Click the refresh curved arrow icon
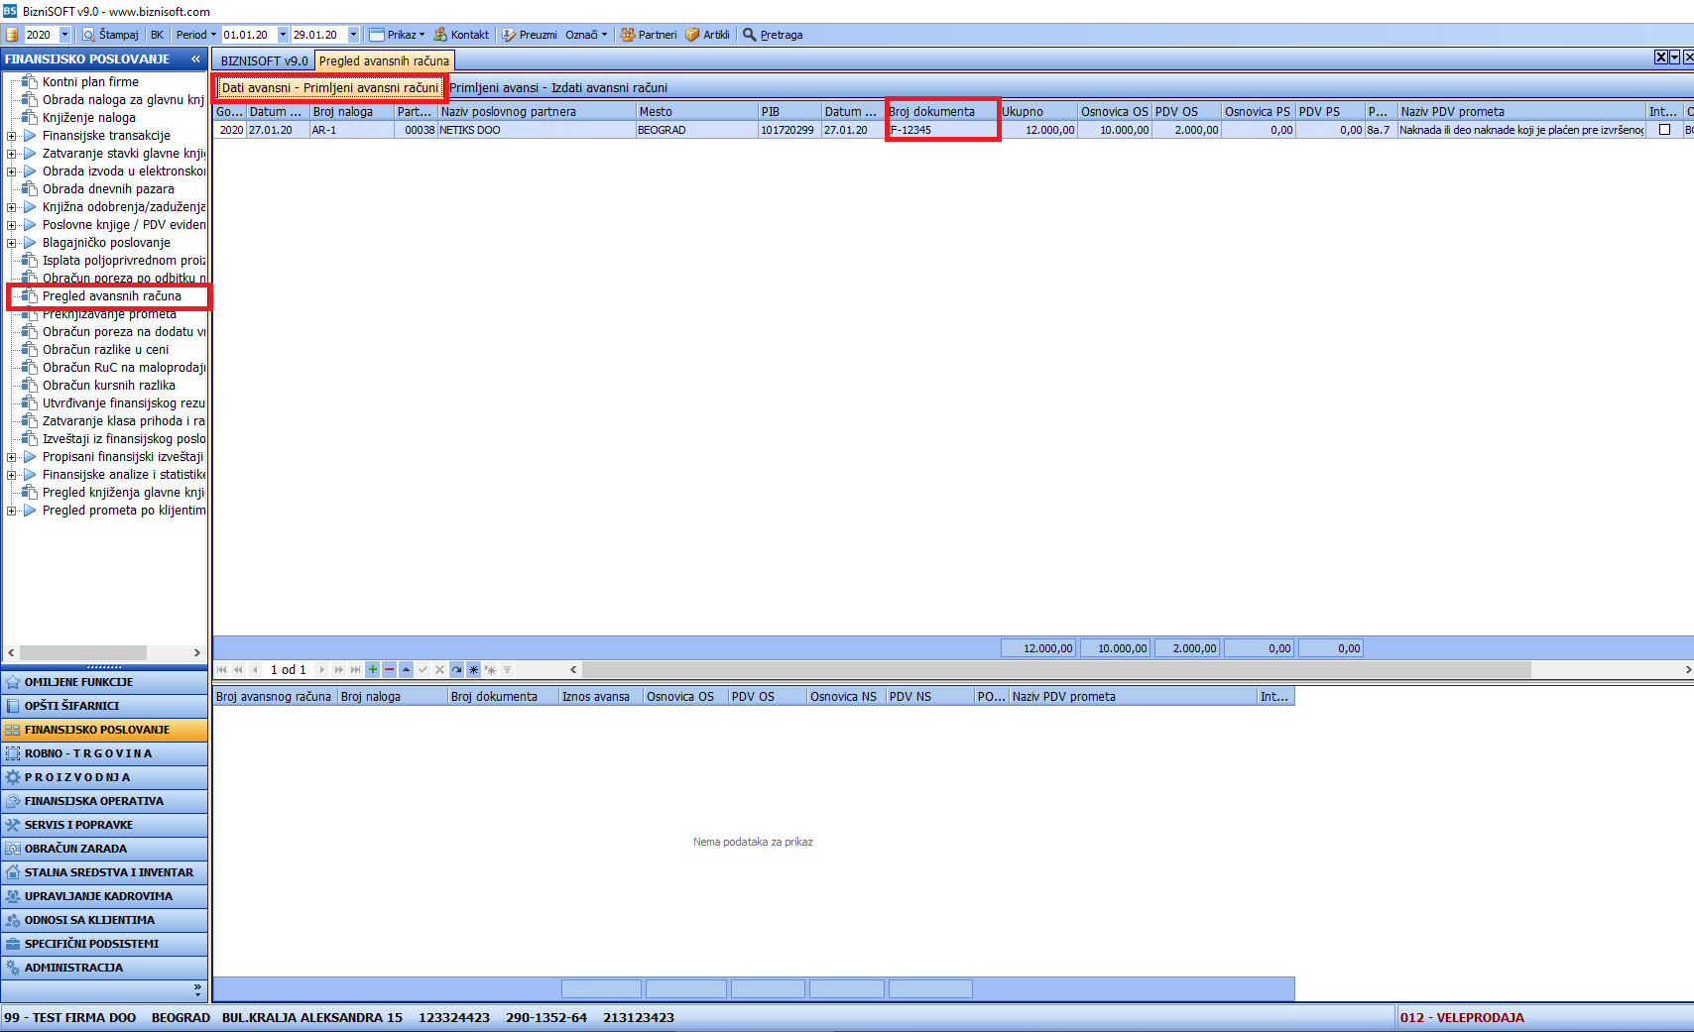The width and height of the screenshot is (1694, 1032). (x=457, y=670)
